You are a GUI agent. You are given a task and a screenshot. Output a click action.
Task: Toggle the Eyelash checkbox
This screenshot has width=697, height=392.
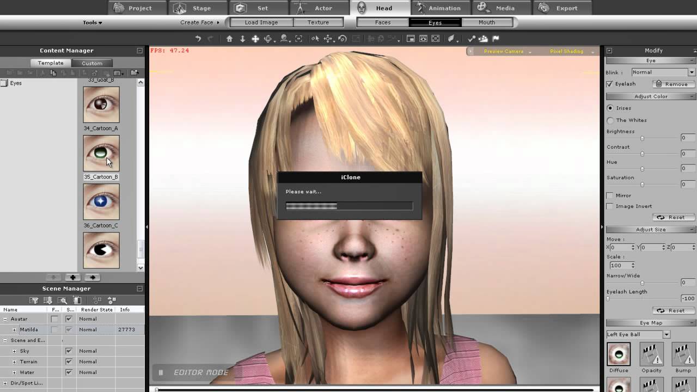[x=609, y=84]
